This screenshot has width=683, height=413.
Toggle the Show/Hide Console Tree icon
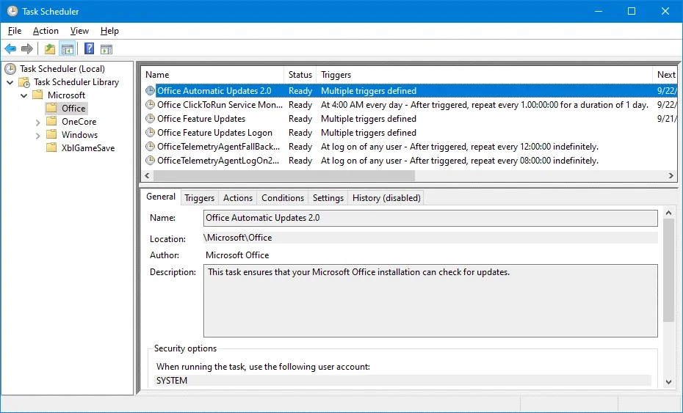[67, 49]
